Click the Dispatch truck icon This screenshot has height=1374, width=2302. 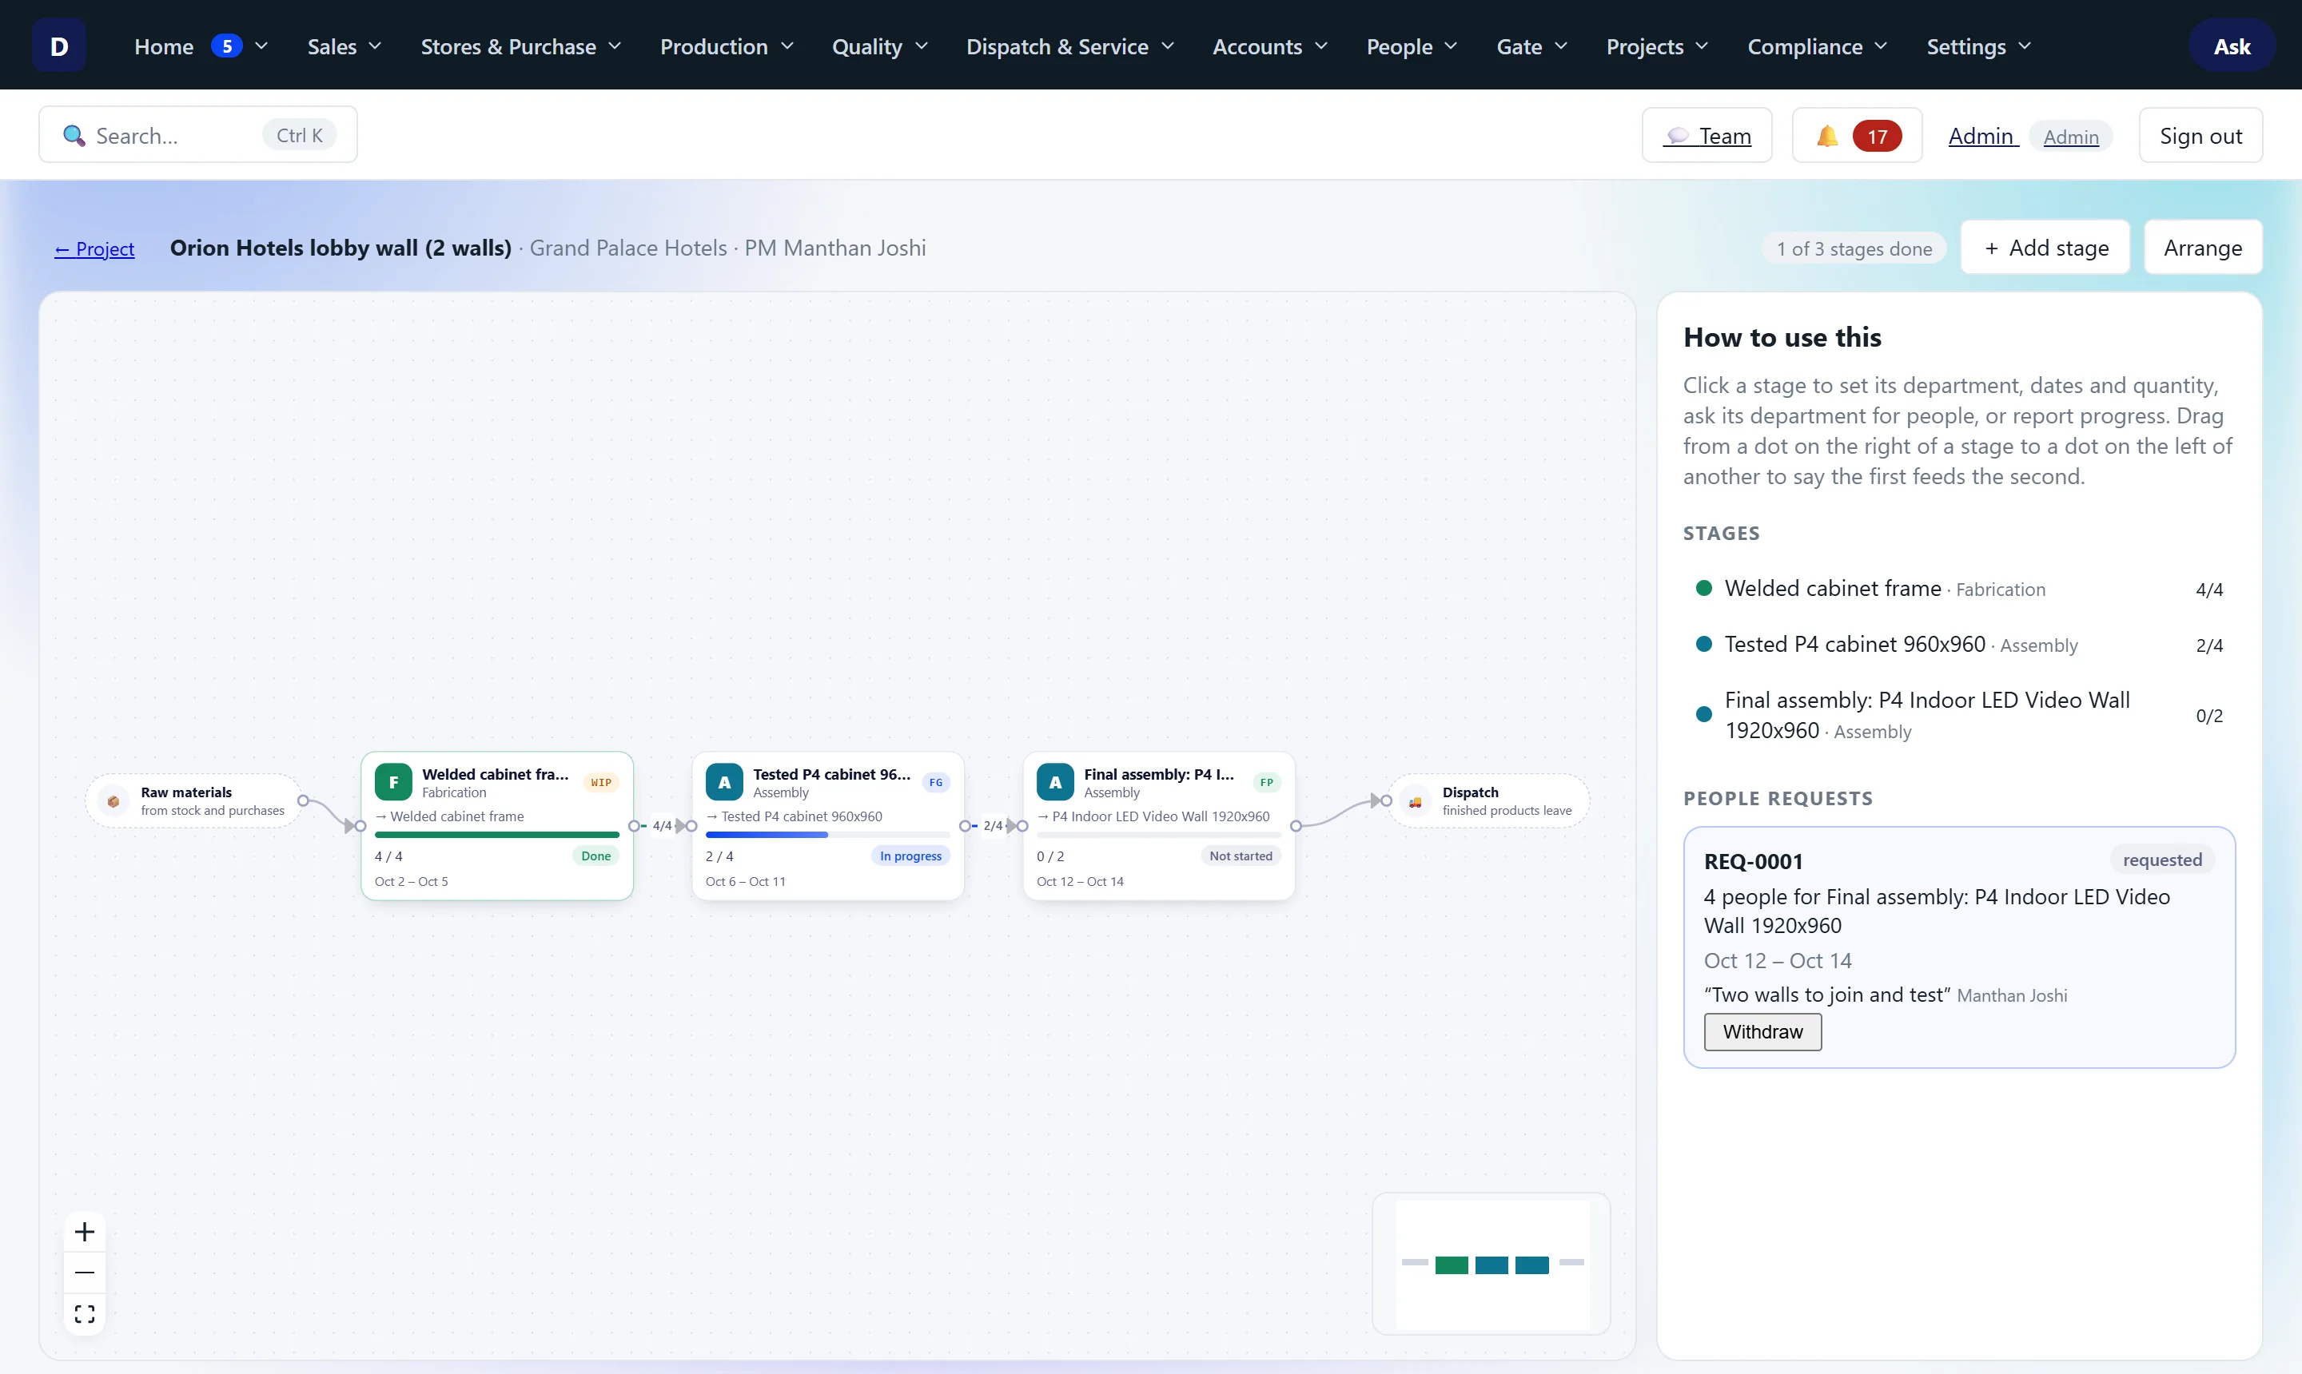[x=1416, y=801]
